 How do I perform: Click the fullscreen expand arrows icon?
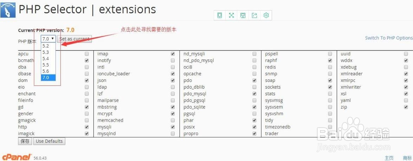pyautogui.click(x=231, y=16)
